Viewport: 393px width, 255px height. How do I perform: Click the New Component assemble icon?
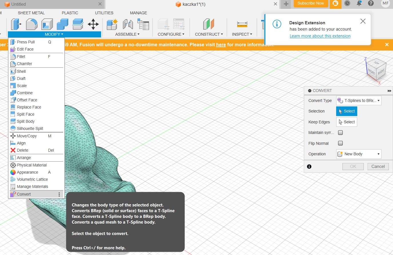[x=112, y=24]
